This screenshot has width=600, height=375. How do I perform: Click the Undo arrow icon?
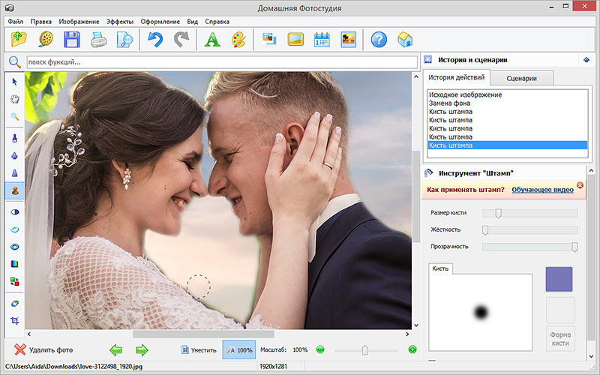(x=155, y=40)
